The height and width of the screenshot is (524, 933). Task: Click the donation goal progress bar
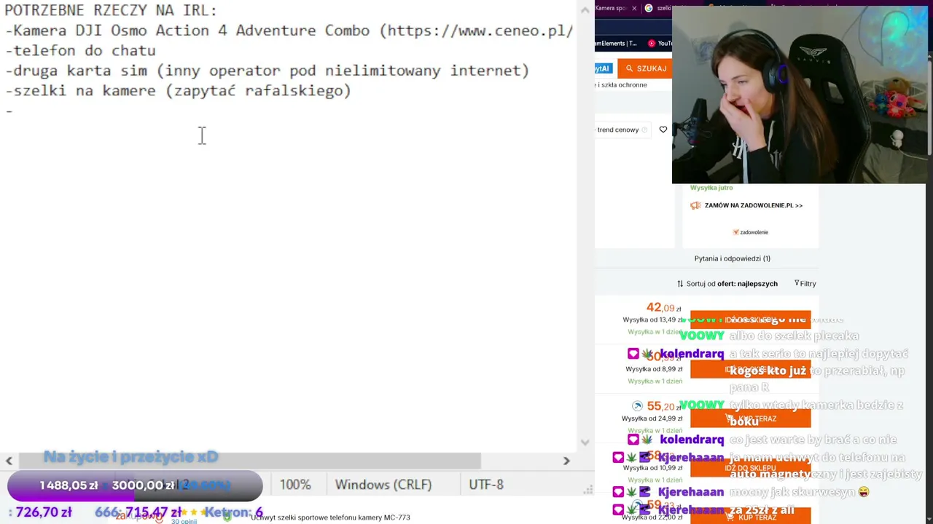pos(135,485)
